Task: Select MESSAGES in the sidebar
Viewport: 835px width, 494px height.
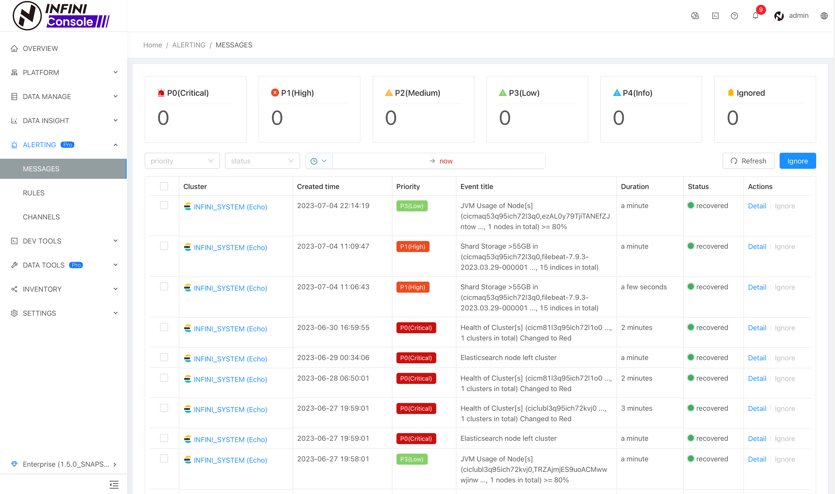Action: 63,169
